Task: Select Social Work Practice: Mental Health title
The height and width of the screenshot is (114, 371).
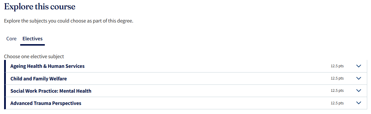Action: tap(51, 91)
